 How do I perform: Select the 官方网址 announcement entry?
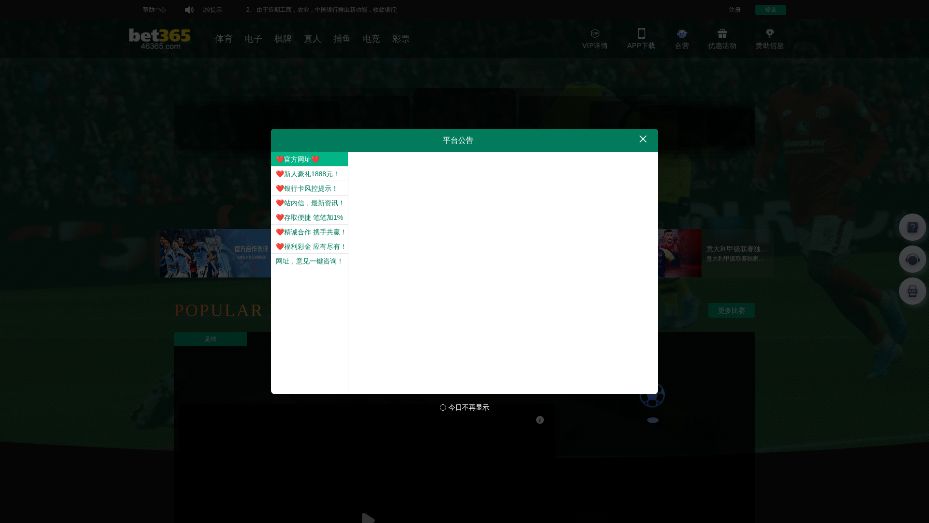309,159
